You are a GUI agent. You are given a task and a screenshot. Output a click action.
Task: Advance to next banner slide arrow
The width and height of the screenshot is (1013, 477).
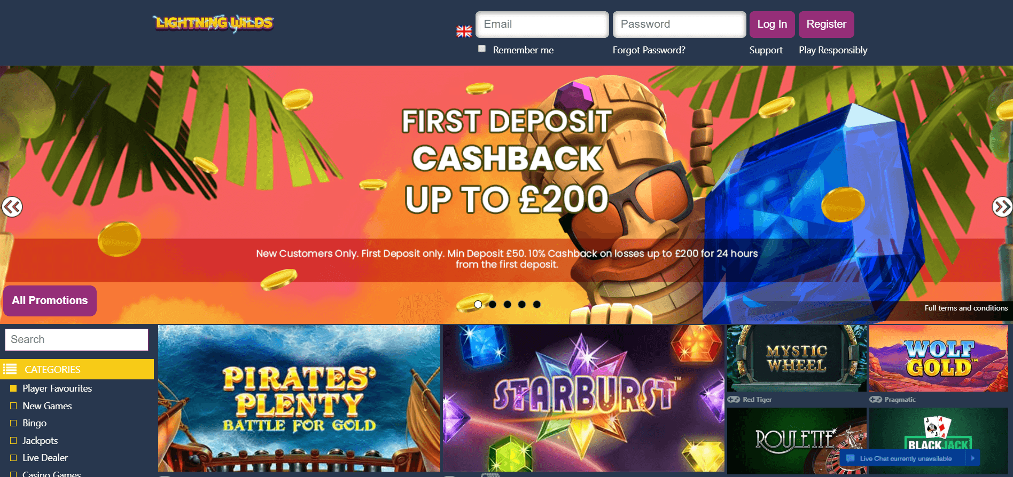(1002, 206)
